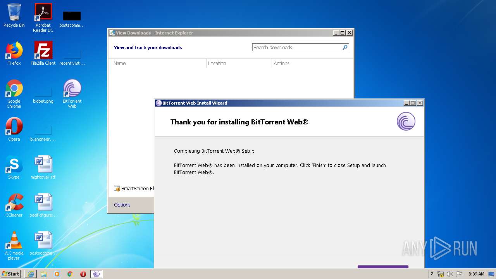Select the Firefox desktop shortcut
Screen dimensions: 496x279
click(14, 53)
